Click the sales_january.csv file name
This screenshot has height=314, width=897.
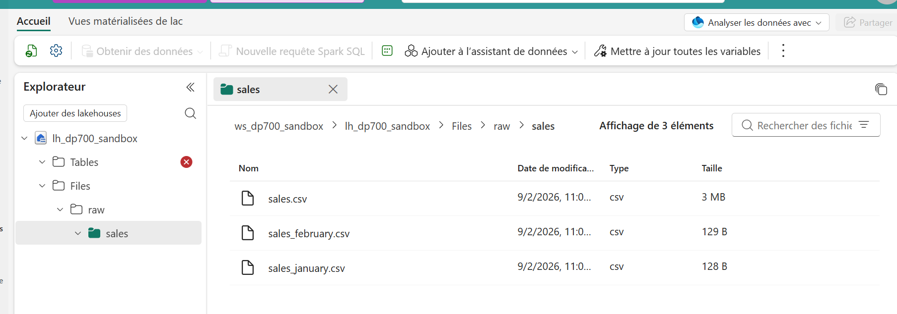pos(306,268)
